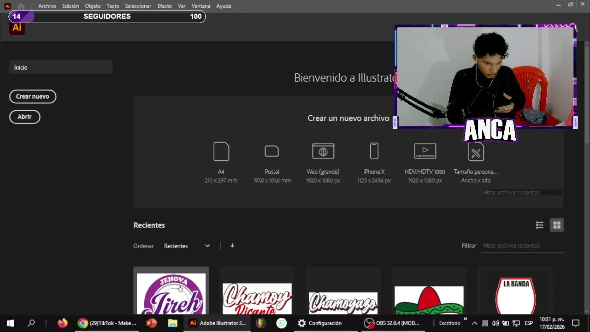Open FL Studio from the taskbar
590x332 pixels.
(261, 323)
